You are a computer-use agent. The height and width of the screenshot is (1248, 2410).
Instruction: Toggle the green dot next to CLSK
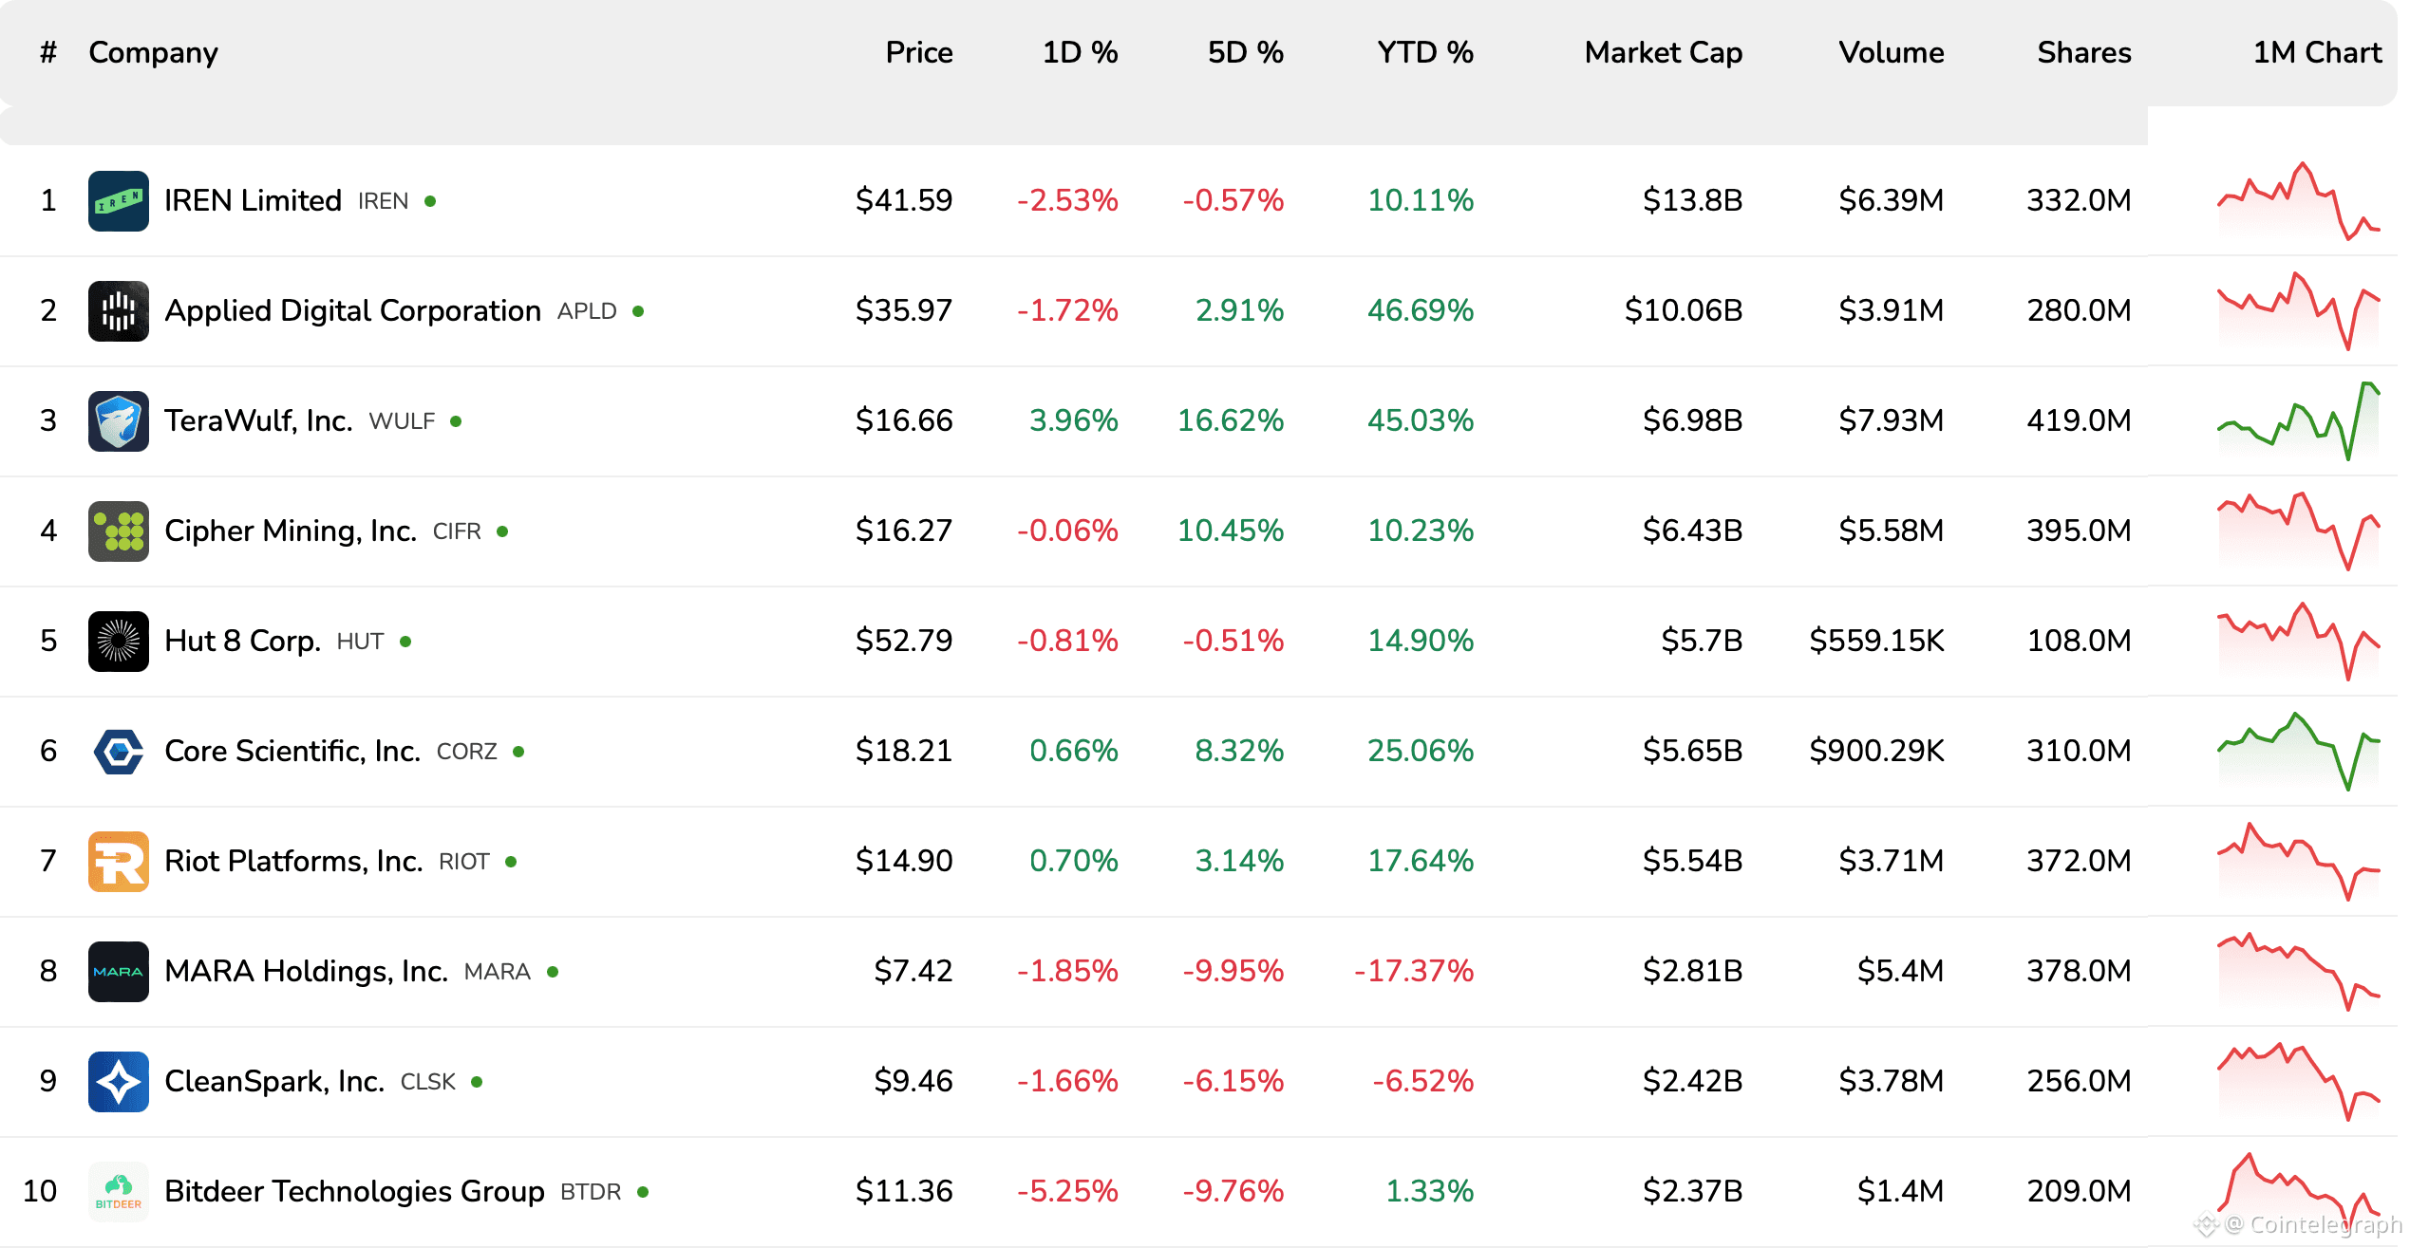pyautogui.click(x=478, y=1082)
